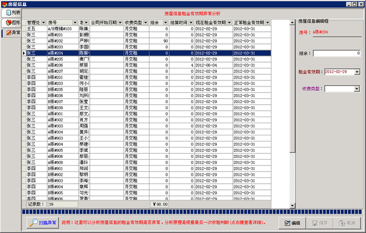Switch to the 图形 chart tab
Image resolution: width=366 pixels, height=233 pixels.
click(12, 23)
